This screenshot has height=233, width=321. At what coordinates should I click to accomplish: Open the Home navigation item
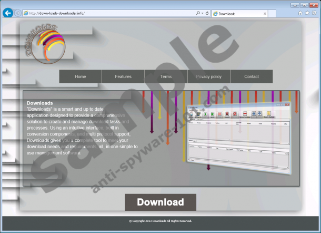tap(81, 76)
